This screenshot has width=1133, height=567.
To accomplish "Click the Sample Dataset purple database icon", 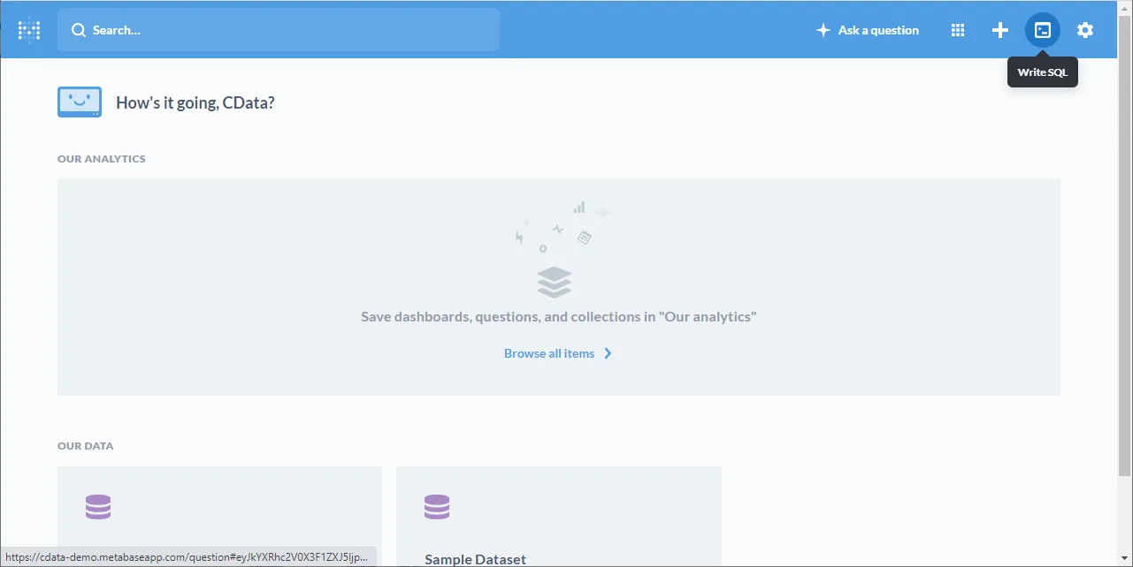I will pos(437,507).
